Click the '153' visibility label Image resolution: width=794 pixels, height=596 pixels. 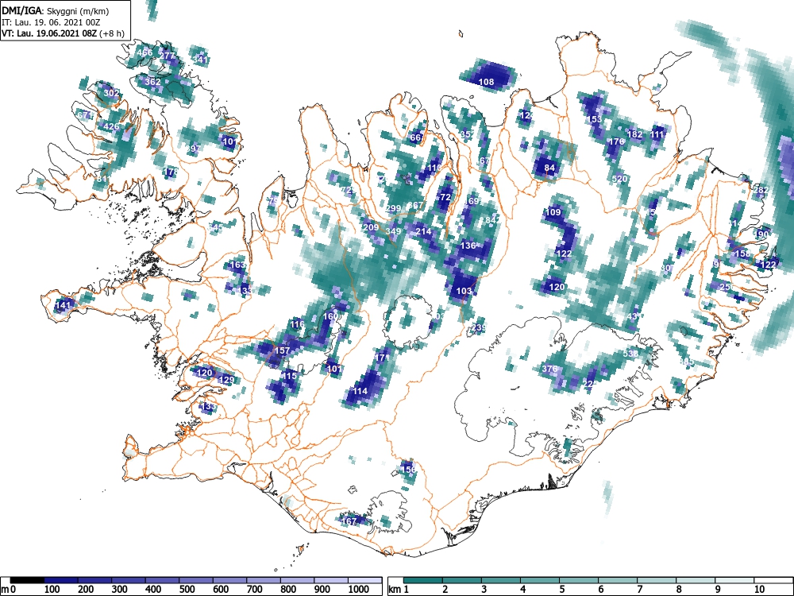tap(594, 119)
